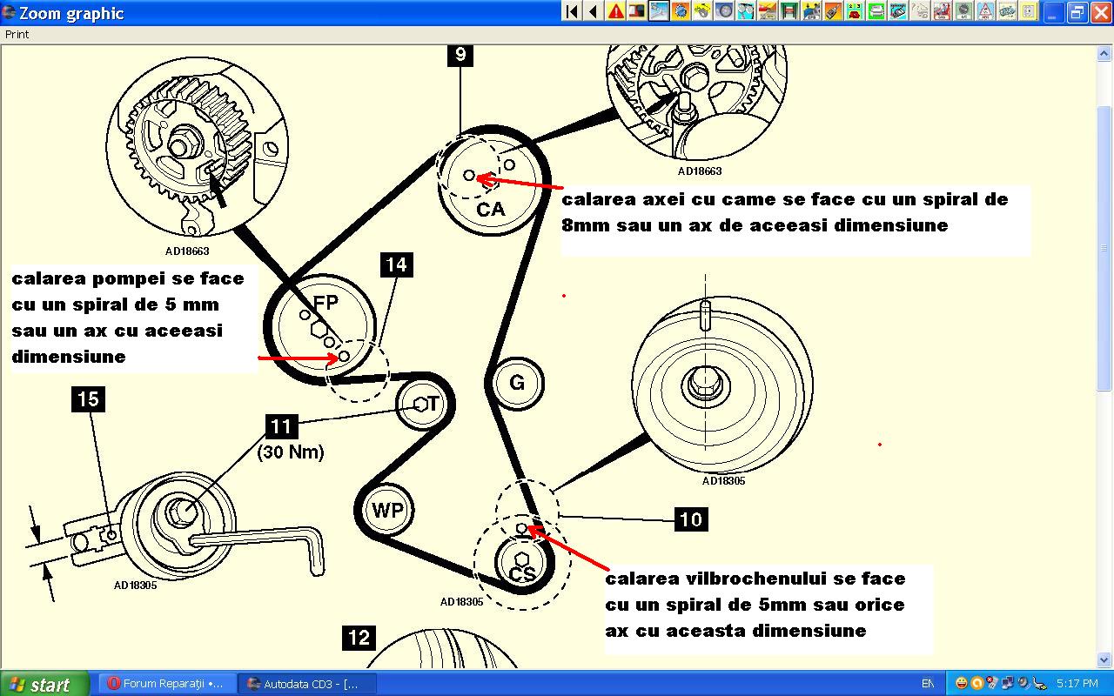The width and height of the screenshot is (1114, 696).
Task: Switch to Autodata CD3 taskbar window
Action: pyautogui.click(x=307, y=684)
